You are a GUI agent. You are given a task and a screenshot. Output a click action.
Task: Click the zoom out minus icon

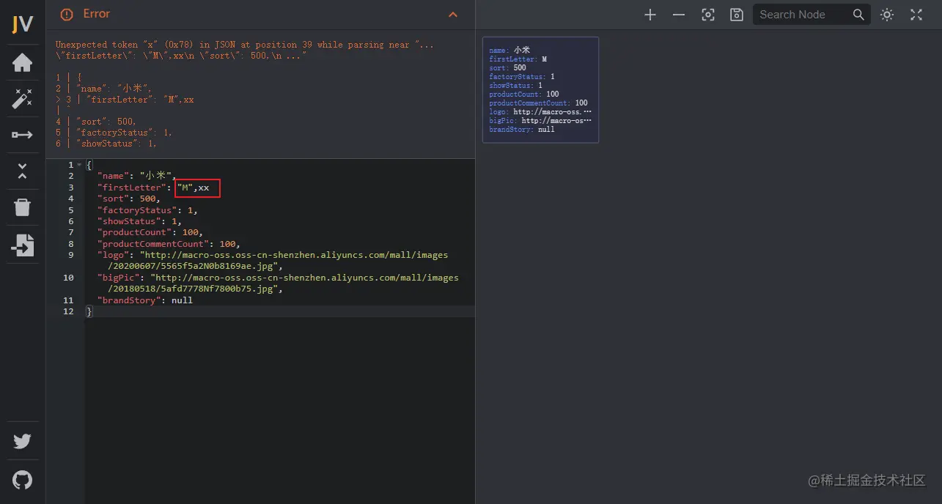pos(679,15)
